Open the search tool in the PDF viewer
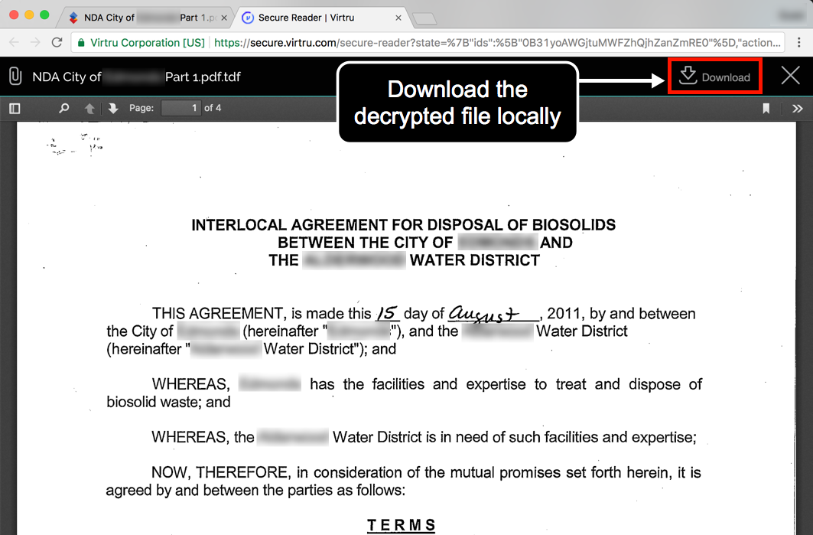Image resolution: width=813 pixels, height=535 pixels. pos(63,108)
